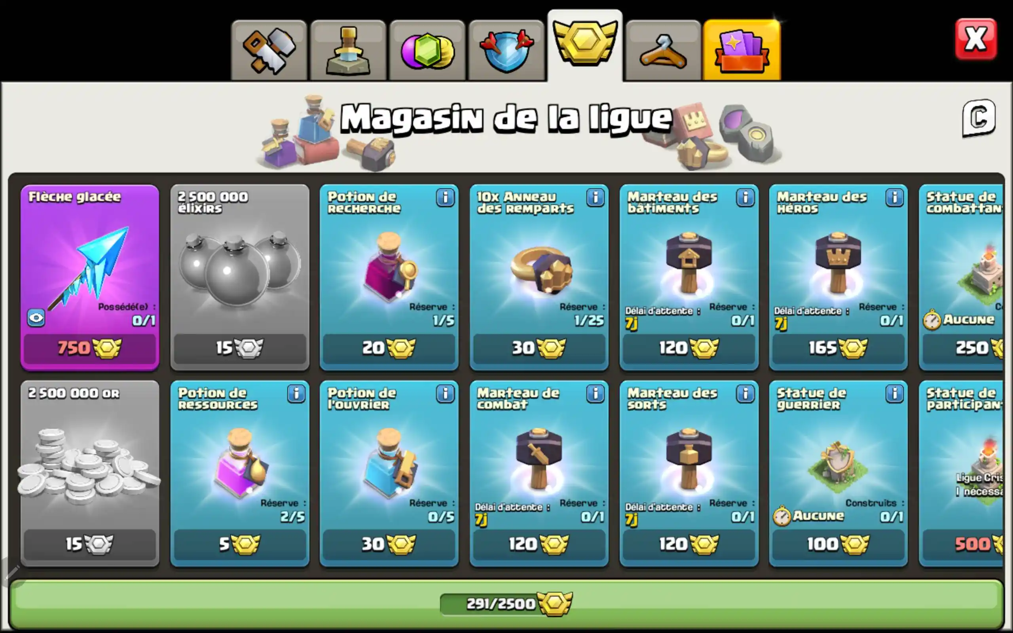The image size is (1013, 633).
Task: Preview Flèche glacée with the eye icon
Action: tap(36, 318)
